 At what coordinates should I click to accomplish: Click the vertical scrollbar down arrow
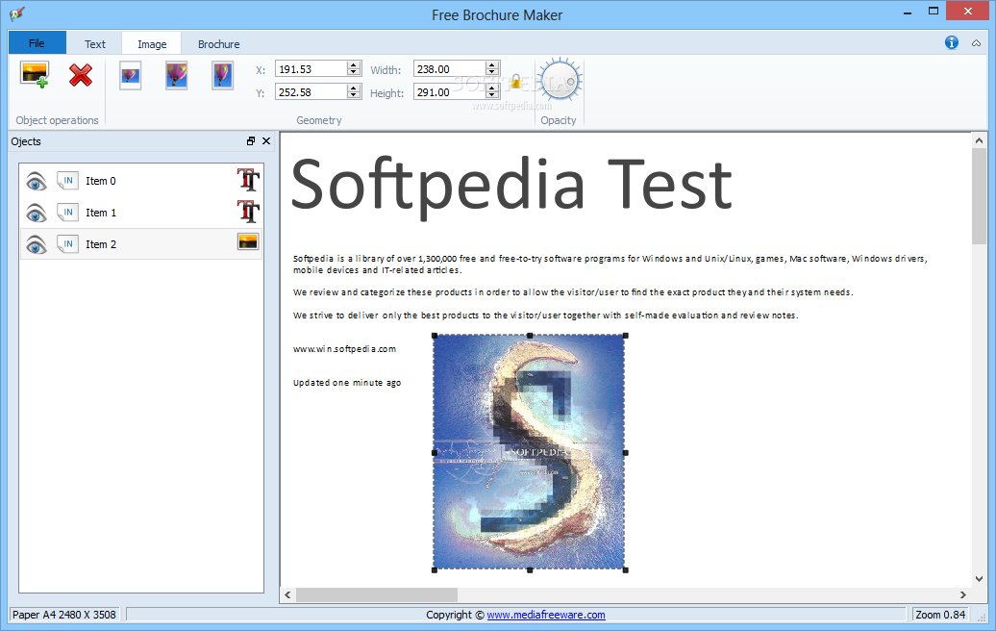coord(979,579)
